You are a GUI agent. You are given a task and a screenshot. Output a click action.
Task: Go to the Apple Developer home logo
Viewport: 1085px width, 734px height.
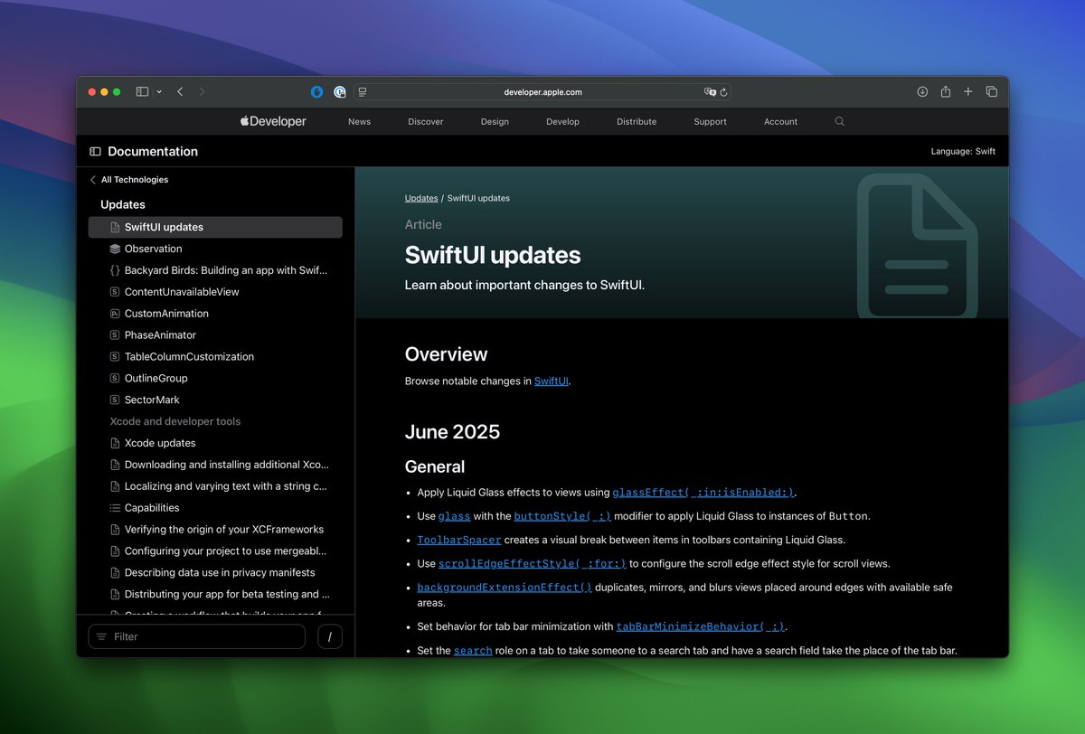(273, 121)
